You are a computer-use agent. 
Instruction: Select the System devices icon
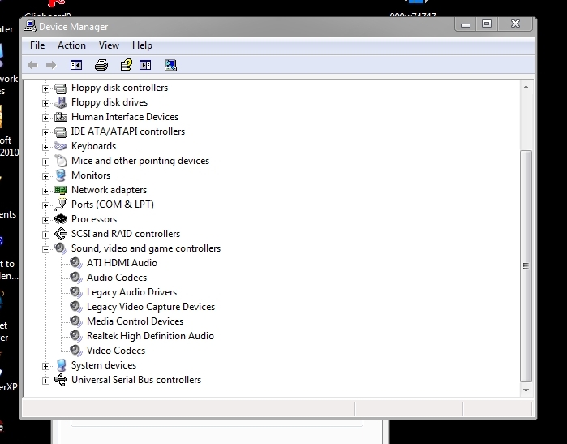pos(61,365)
